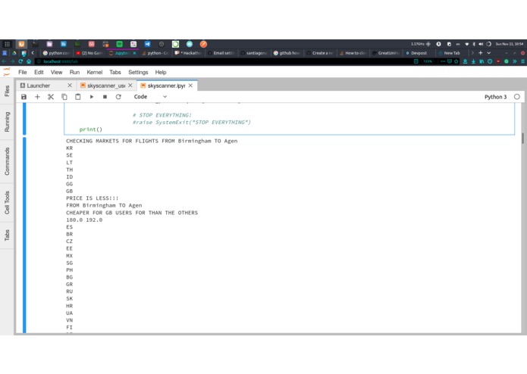Insert a new cell with the plus icon
This screenshot has width=527, height=374.
pyautogui.click(x=37, y=97)
